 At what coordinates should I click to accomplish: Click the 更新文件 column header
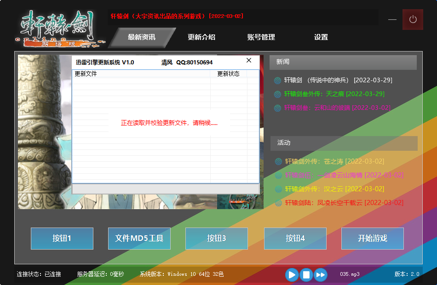[x=141, y=74]
